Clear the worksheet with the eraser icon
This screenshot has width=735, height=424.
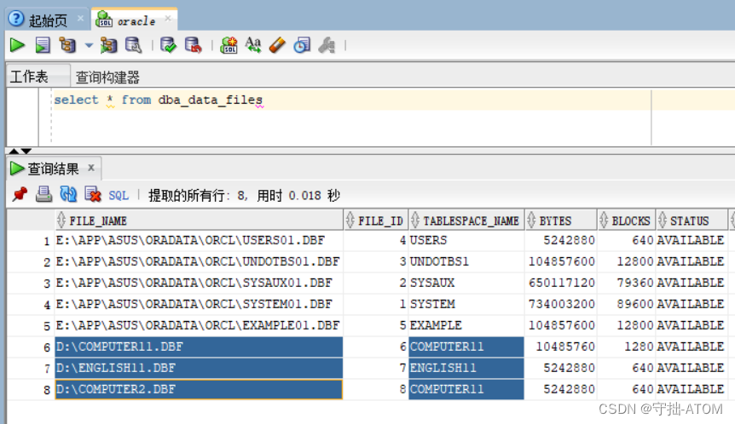(277, 45)
